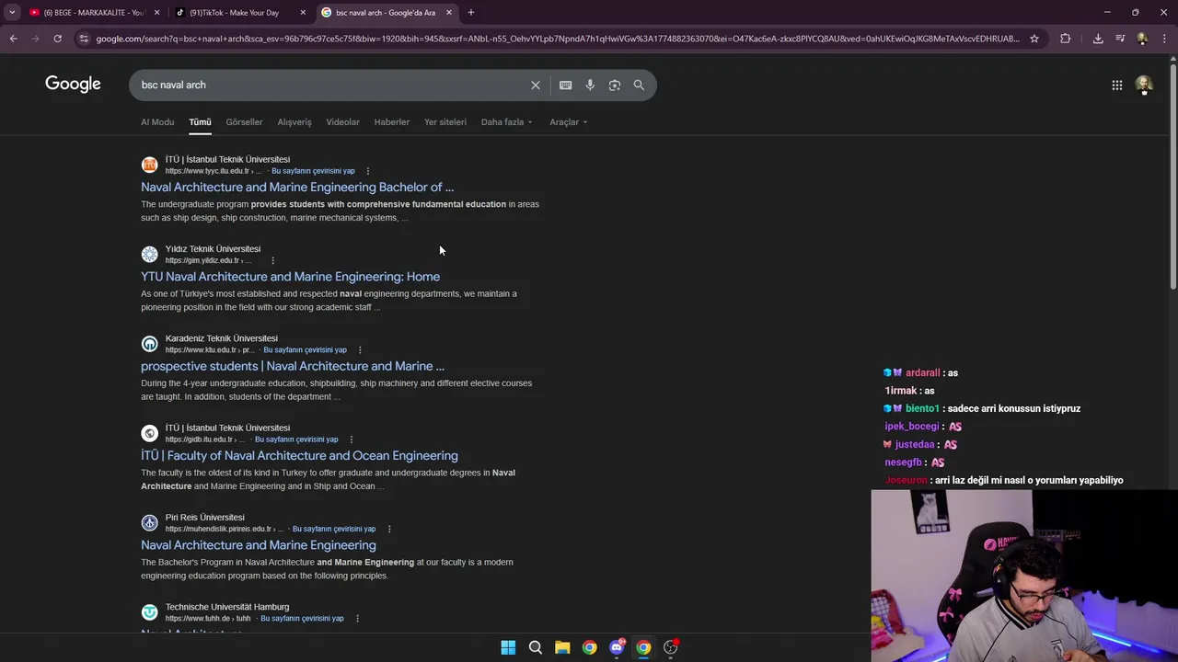Start voice search with the microphone

click(590, 85)
